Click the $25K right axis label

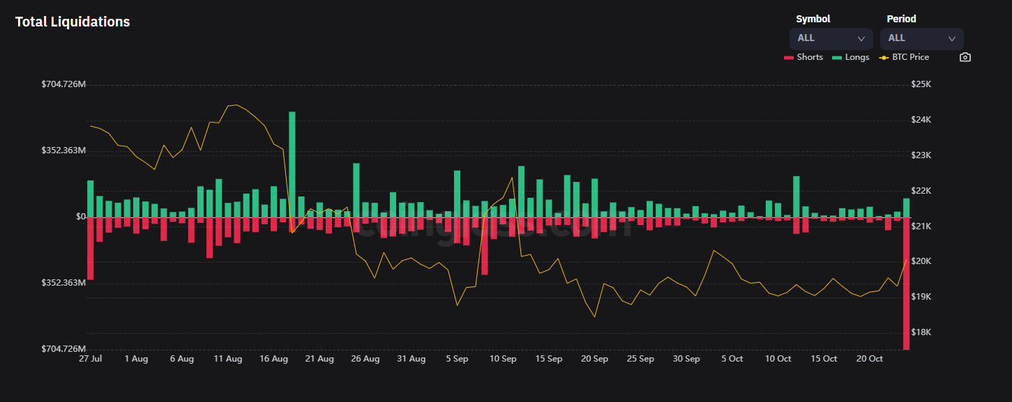[x=921, y=84]
